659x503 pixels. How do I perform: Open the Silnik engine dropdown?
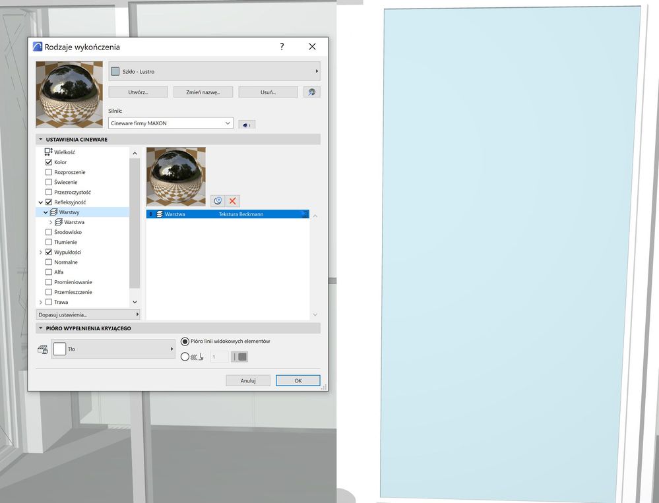point(171,123)
